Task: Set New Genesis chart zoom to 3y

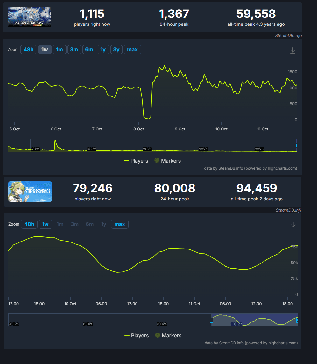Action: coord(116,49)
